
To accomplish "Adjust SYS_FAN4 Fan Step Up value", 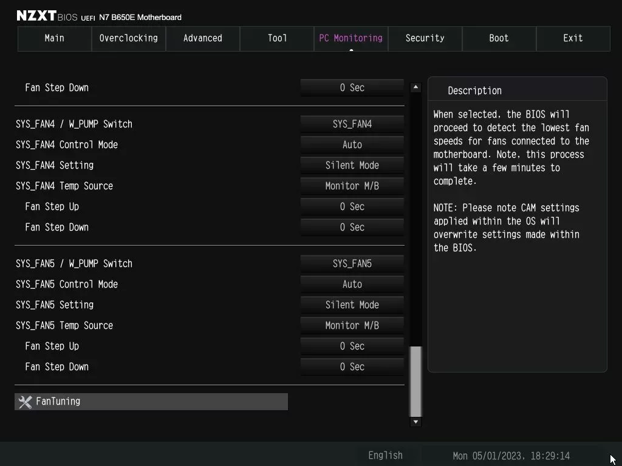I will 352,206.
